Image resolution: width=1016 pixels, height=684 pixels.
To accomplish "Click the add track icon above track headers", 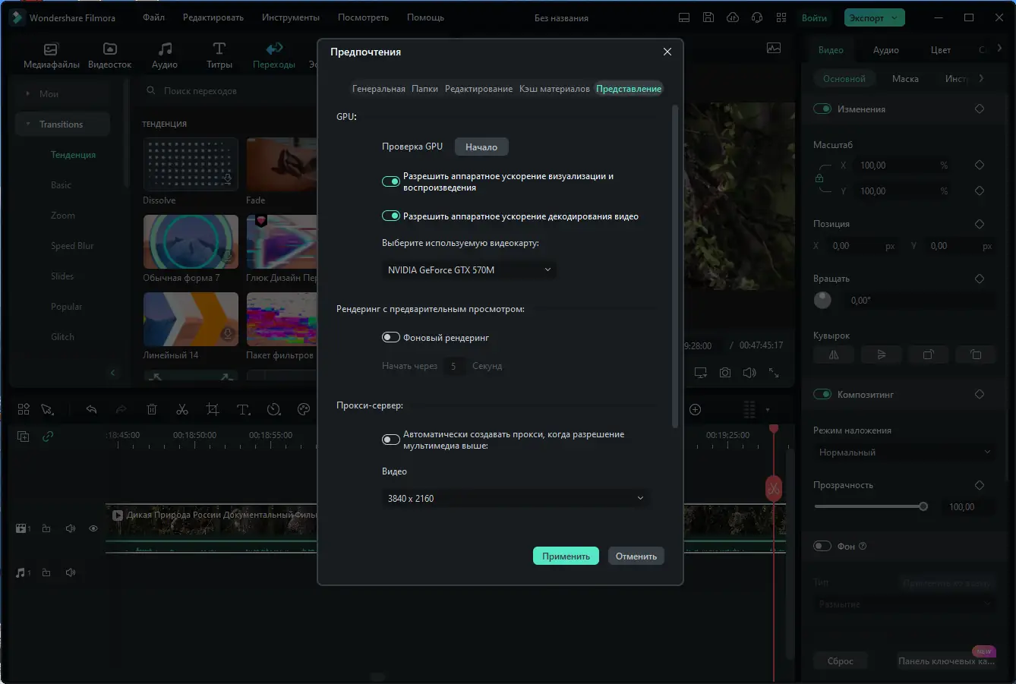I will 24,437.
